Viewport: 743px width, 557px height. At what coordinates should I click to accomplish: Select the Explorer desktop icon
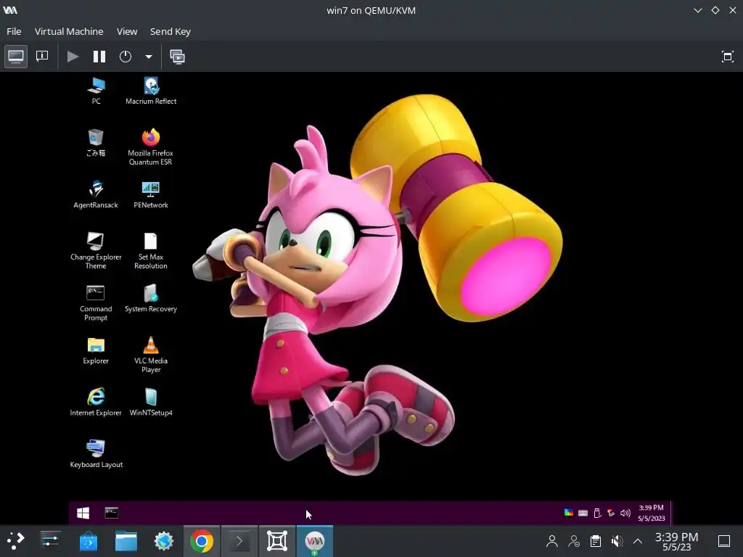96,350
